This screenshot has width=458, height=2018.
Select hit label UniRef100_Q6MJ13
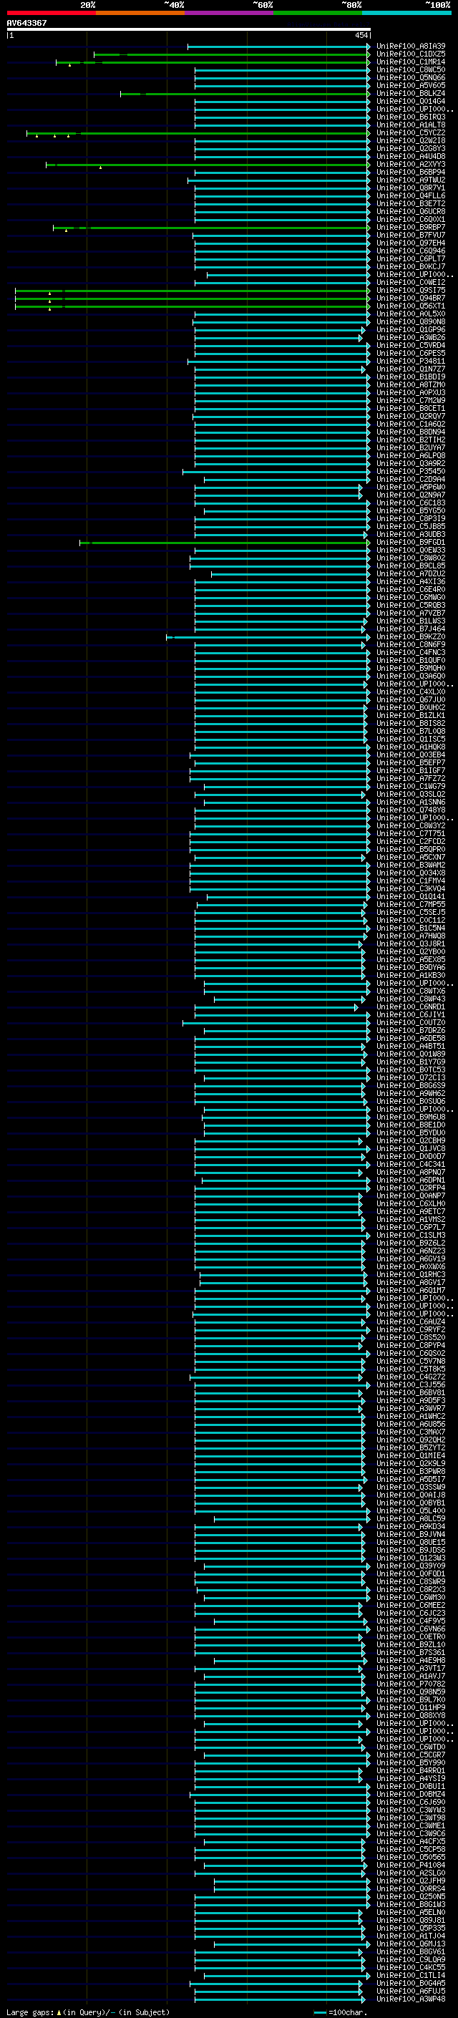click(x=411, y=1944)
